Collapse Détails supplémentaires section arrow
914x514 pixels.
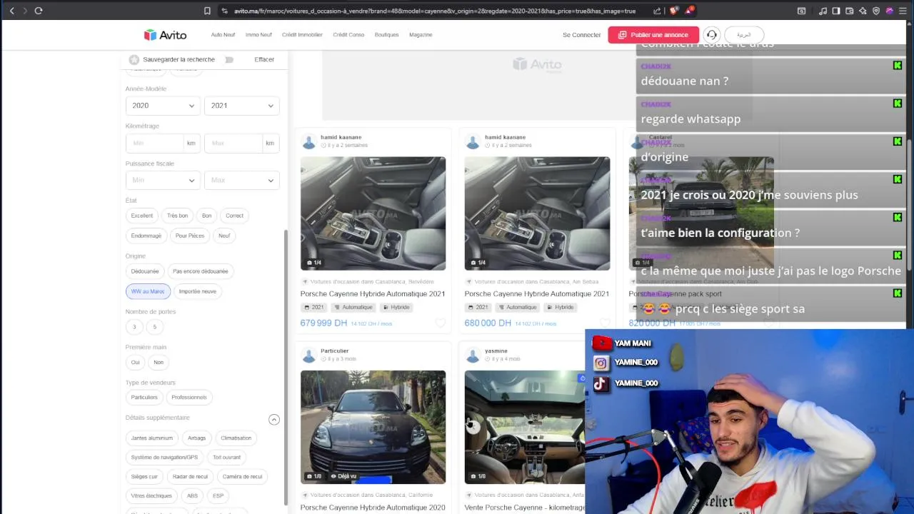(x=273, y=420)
